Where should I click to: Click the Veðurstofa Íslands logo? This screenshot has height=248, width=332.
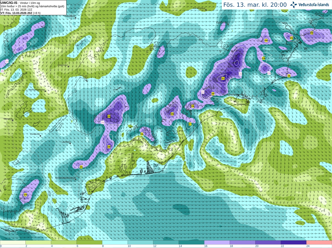[309, 5]
